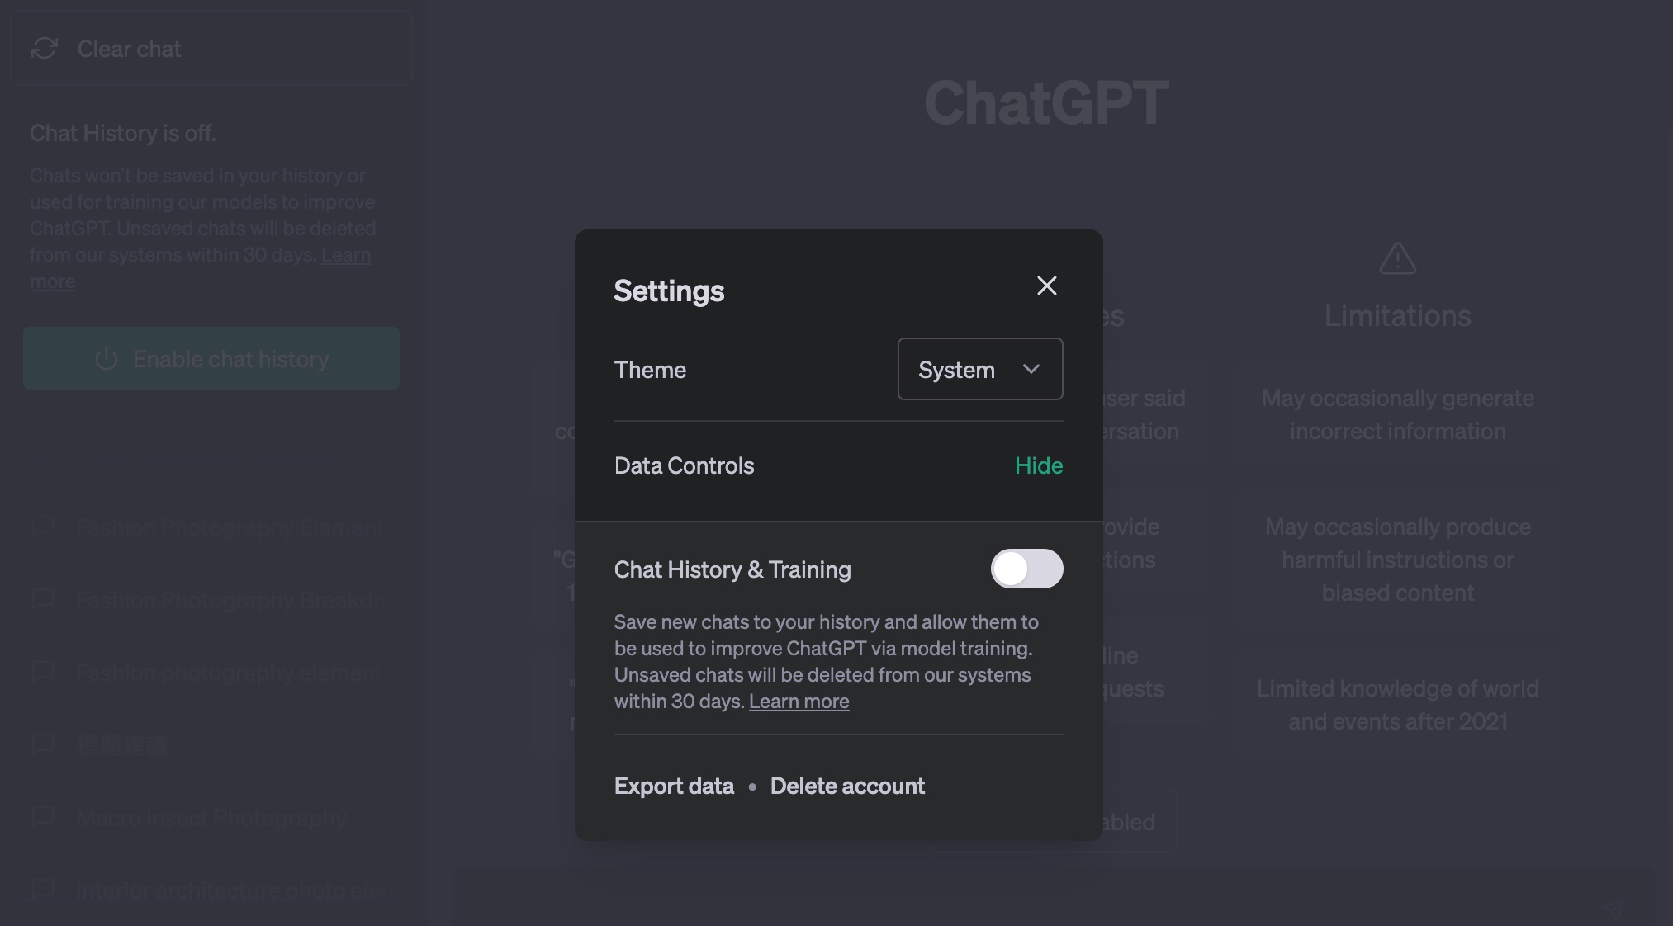Screen dimensions: 1673x926
Task: Open the Learn more link in Settings
Action: pyautogui.click(x=799, y=702)
